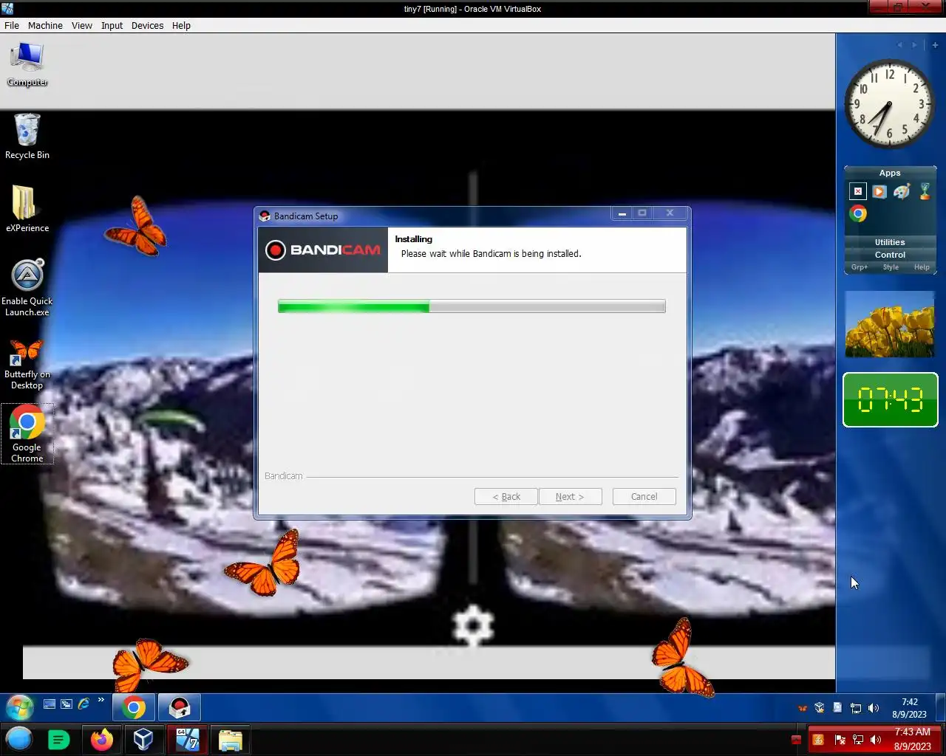946x756 pixels.
Task: Open the Recycle Bin icon
Action: (27, 137)
